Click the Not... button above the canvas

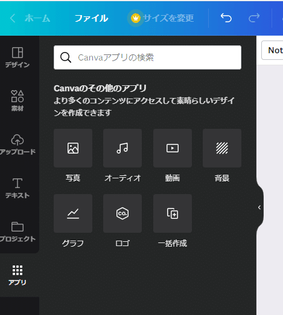click(x=272, y=50)
